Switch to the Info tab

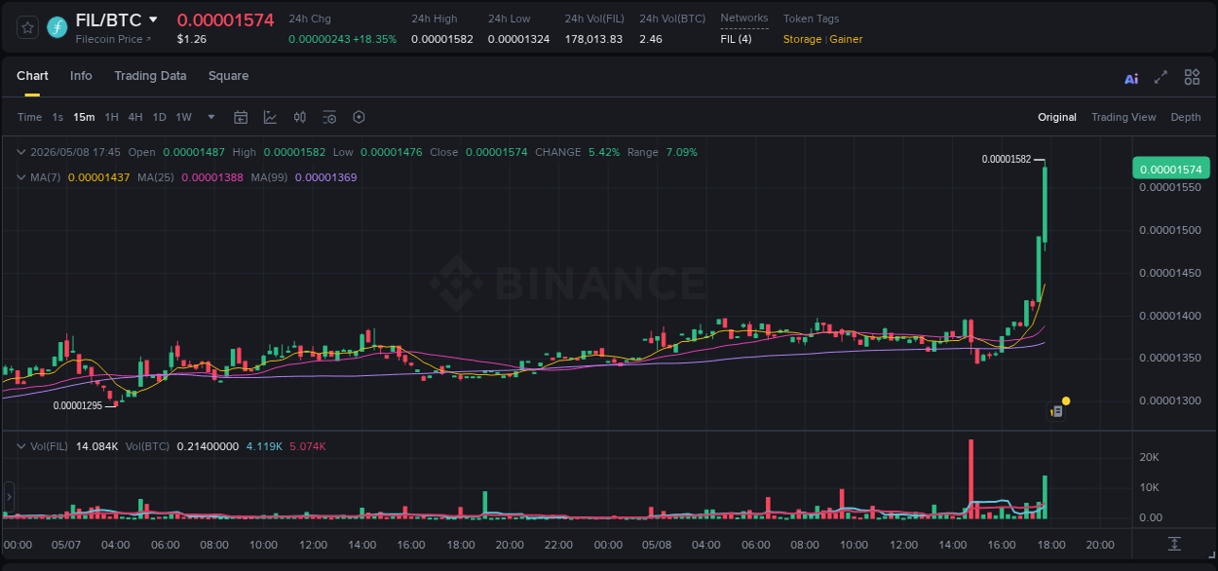click(81, 76)
